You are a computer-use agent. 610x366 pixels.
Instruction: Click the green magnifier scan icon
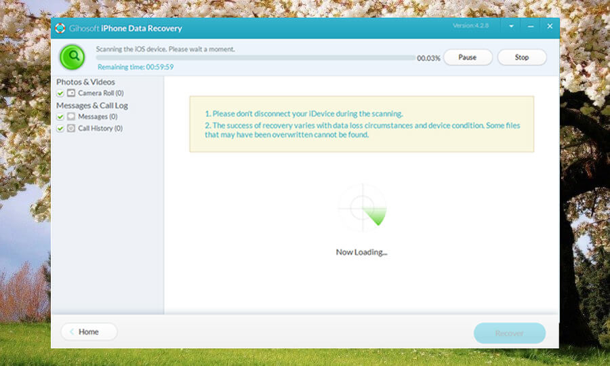(72, 57)
